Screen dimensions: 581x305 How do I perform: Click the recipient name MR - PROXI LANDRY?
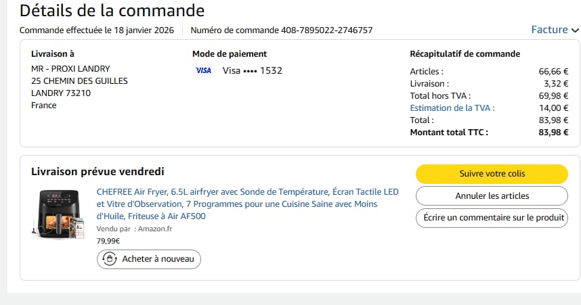pyautogui.click(x=70, y=69)
